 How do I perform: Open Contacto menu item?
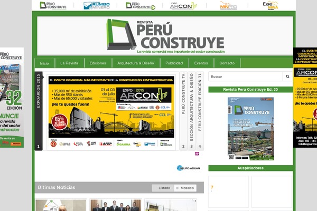[x=227, y=63]
